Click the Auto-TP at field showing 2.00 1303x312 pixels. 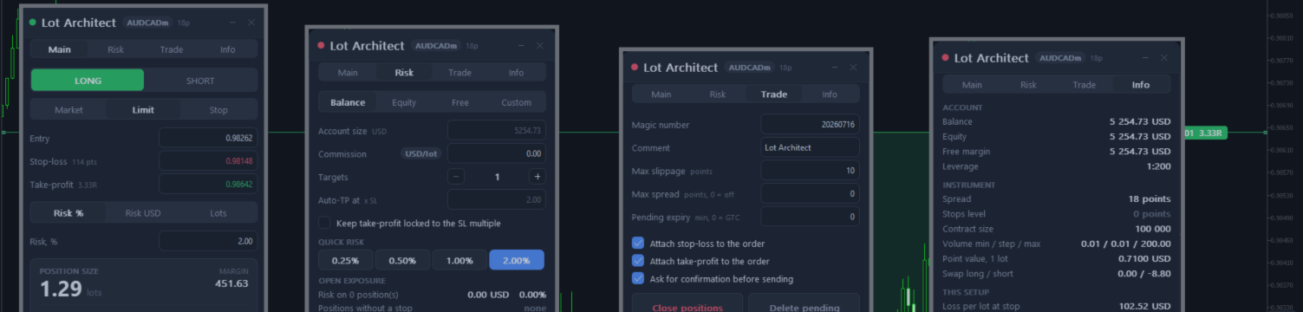(x=497, y=200)
